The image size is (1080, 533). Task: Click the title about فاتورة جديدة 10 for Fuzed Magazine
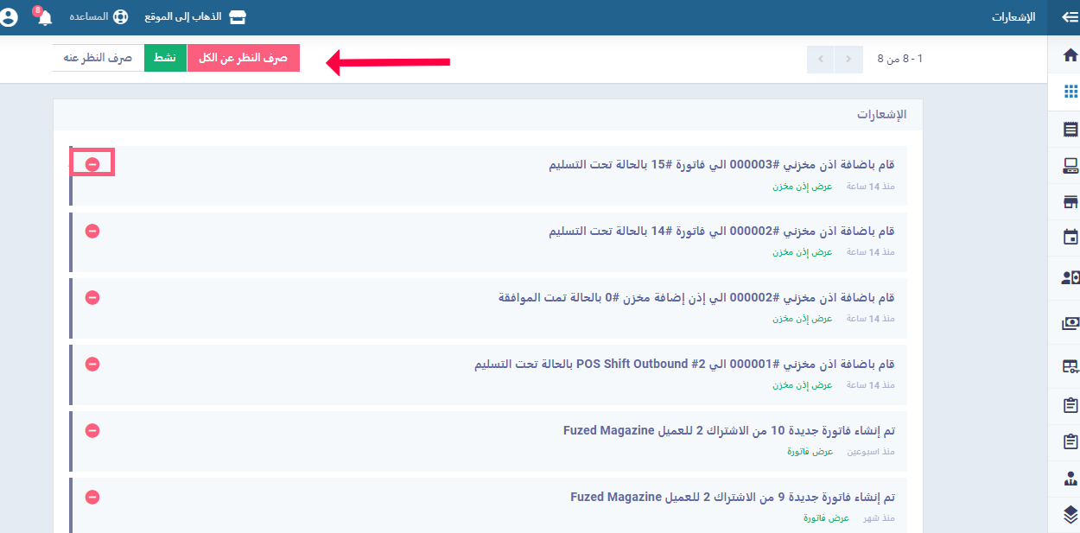(x=728, y=430)
